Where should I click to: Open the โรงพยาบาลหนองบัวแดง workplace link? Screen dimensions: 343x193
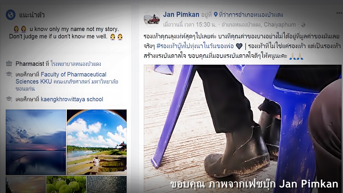pos(76,64)
